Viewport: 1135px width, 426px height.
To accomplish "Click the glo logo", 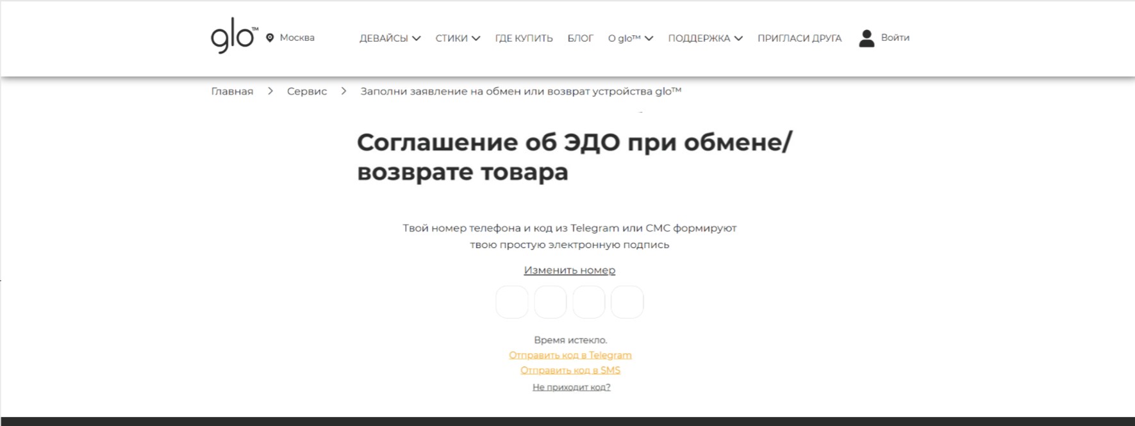I will click(233, 38).
